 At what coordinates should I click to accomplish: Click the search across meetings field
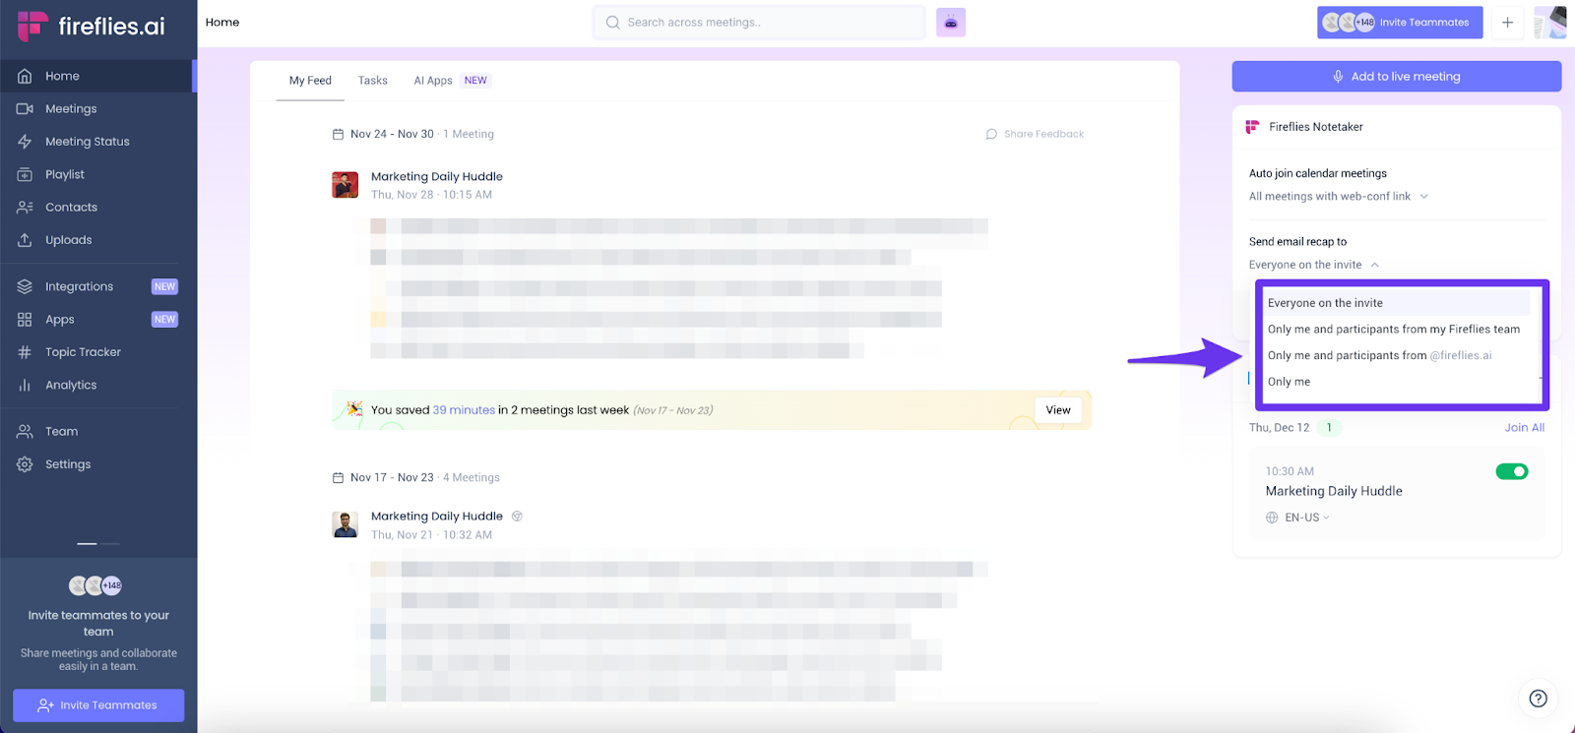click(759, 23)
